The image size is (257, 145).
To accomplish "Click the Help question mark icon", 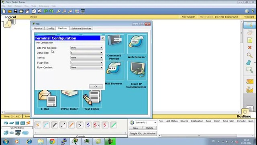I will click(253, 11).
